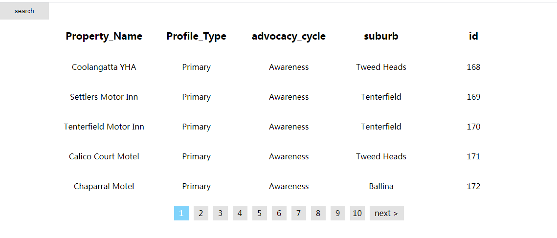
Task: Select page 5 in pager
Action: [x=260, y=213]
